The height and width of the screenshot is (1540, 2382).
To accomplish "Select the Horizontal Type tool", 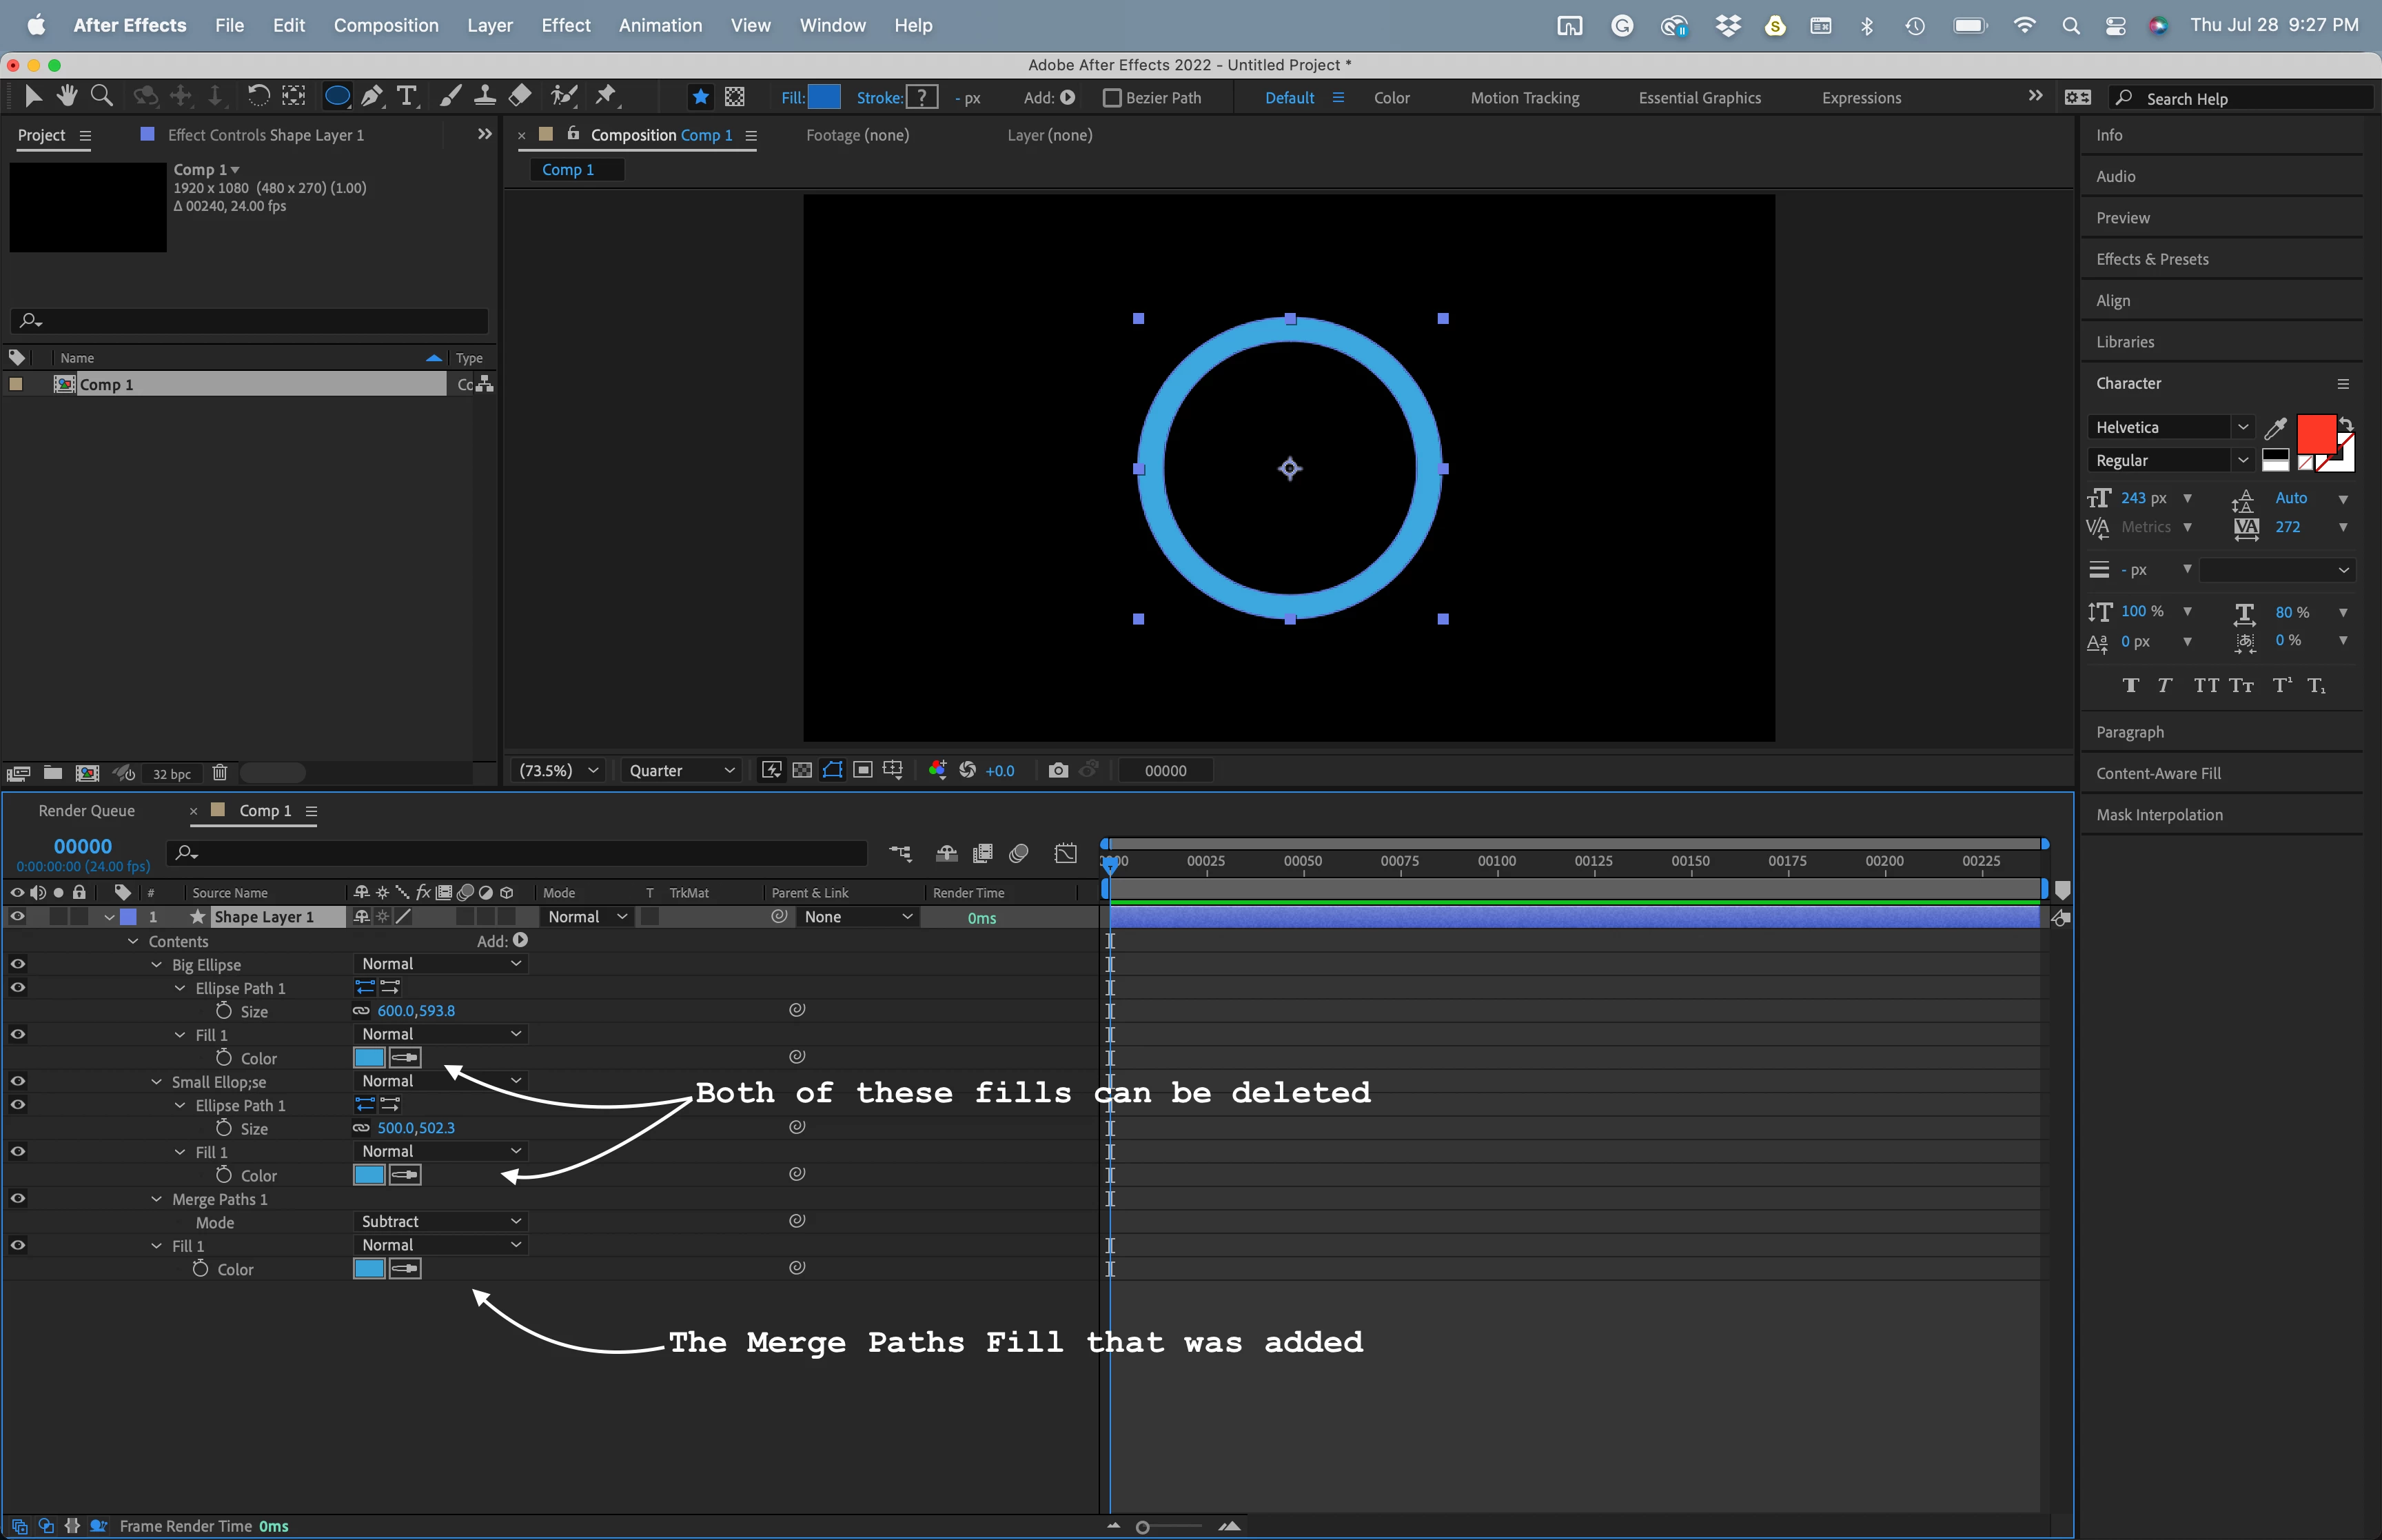I will tap(406, 96).
